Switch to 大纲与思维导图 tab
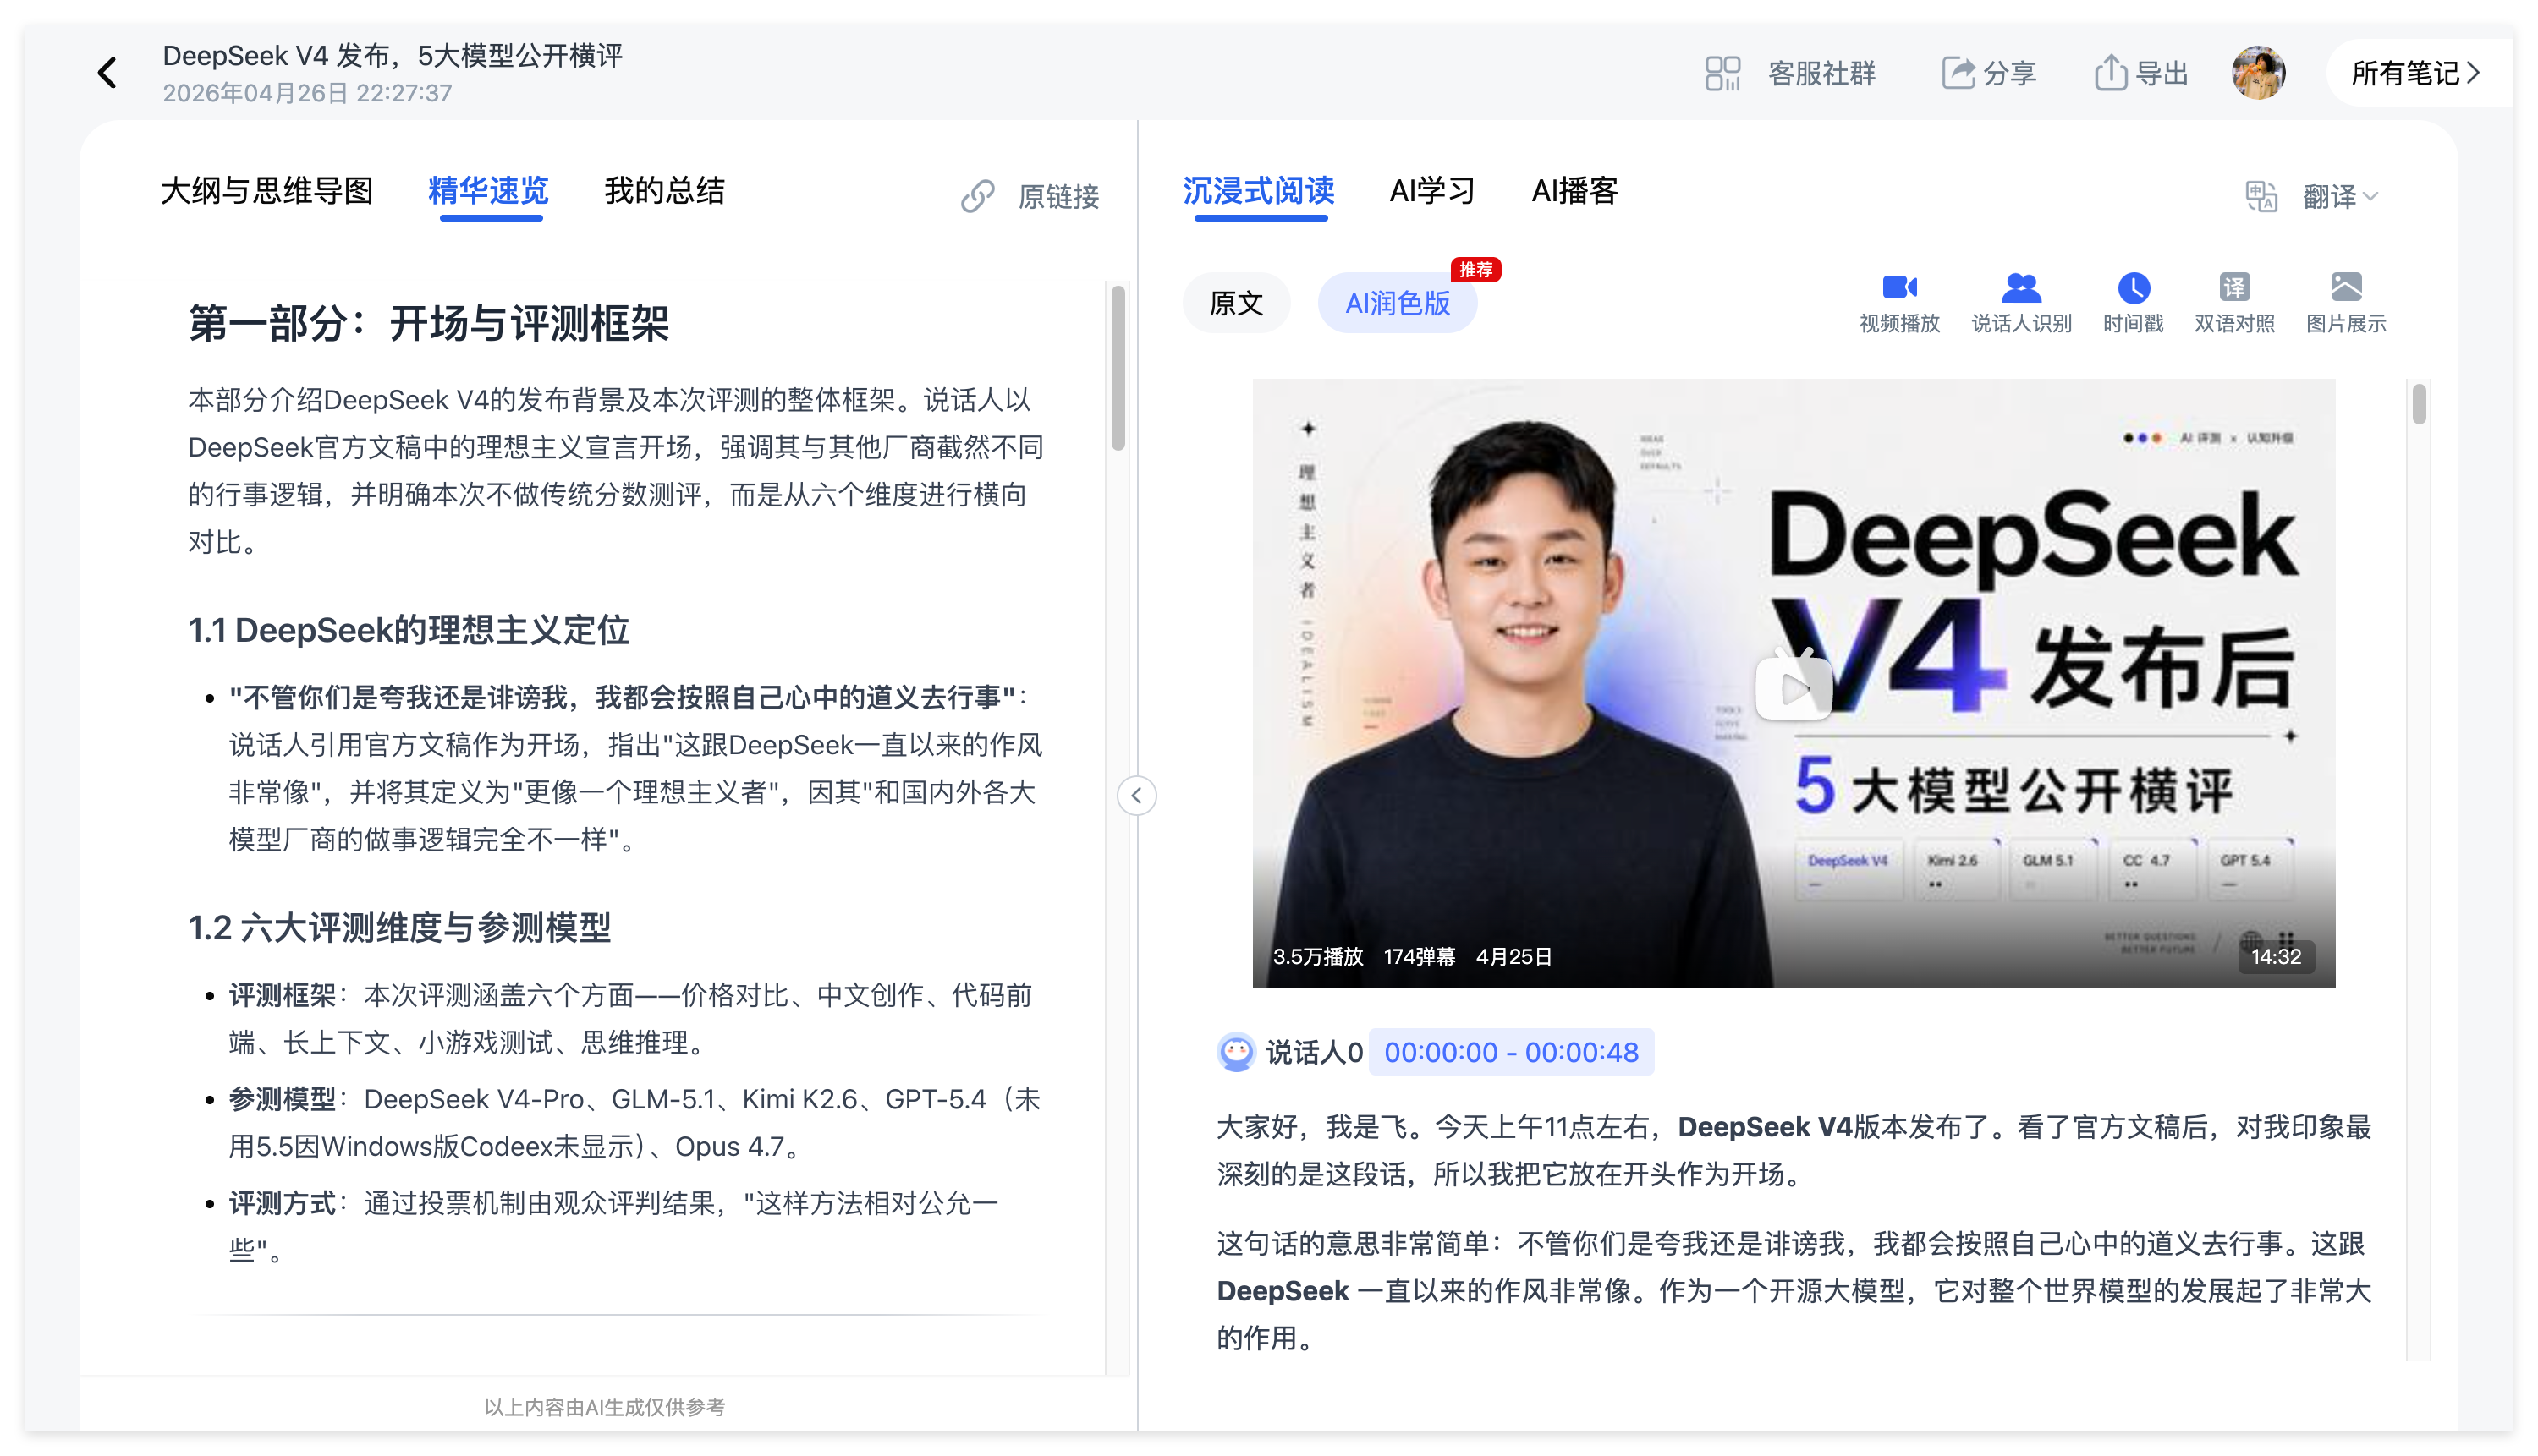This screenshot has width=2538, height=1456. [x=266, y=190]
